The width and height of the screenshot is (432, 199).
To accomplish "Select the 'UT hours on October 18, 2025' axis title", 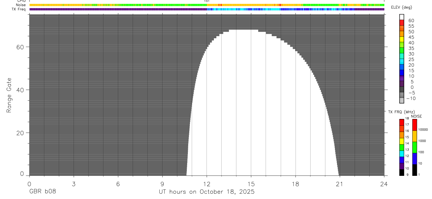I will click(x=206, y=192).
